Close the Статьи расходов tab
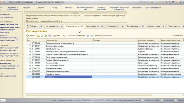 pos(82,26)
